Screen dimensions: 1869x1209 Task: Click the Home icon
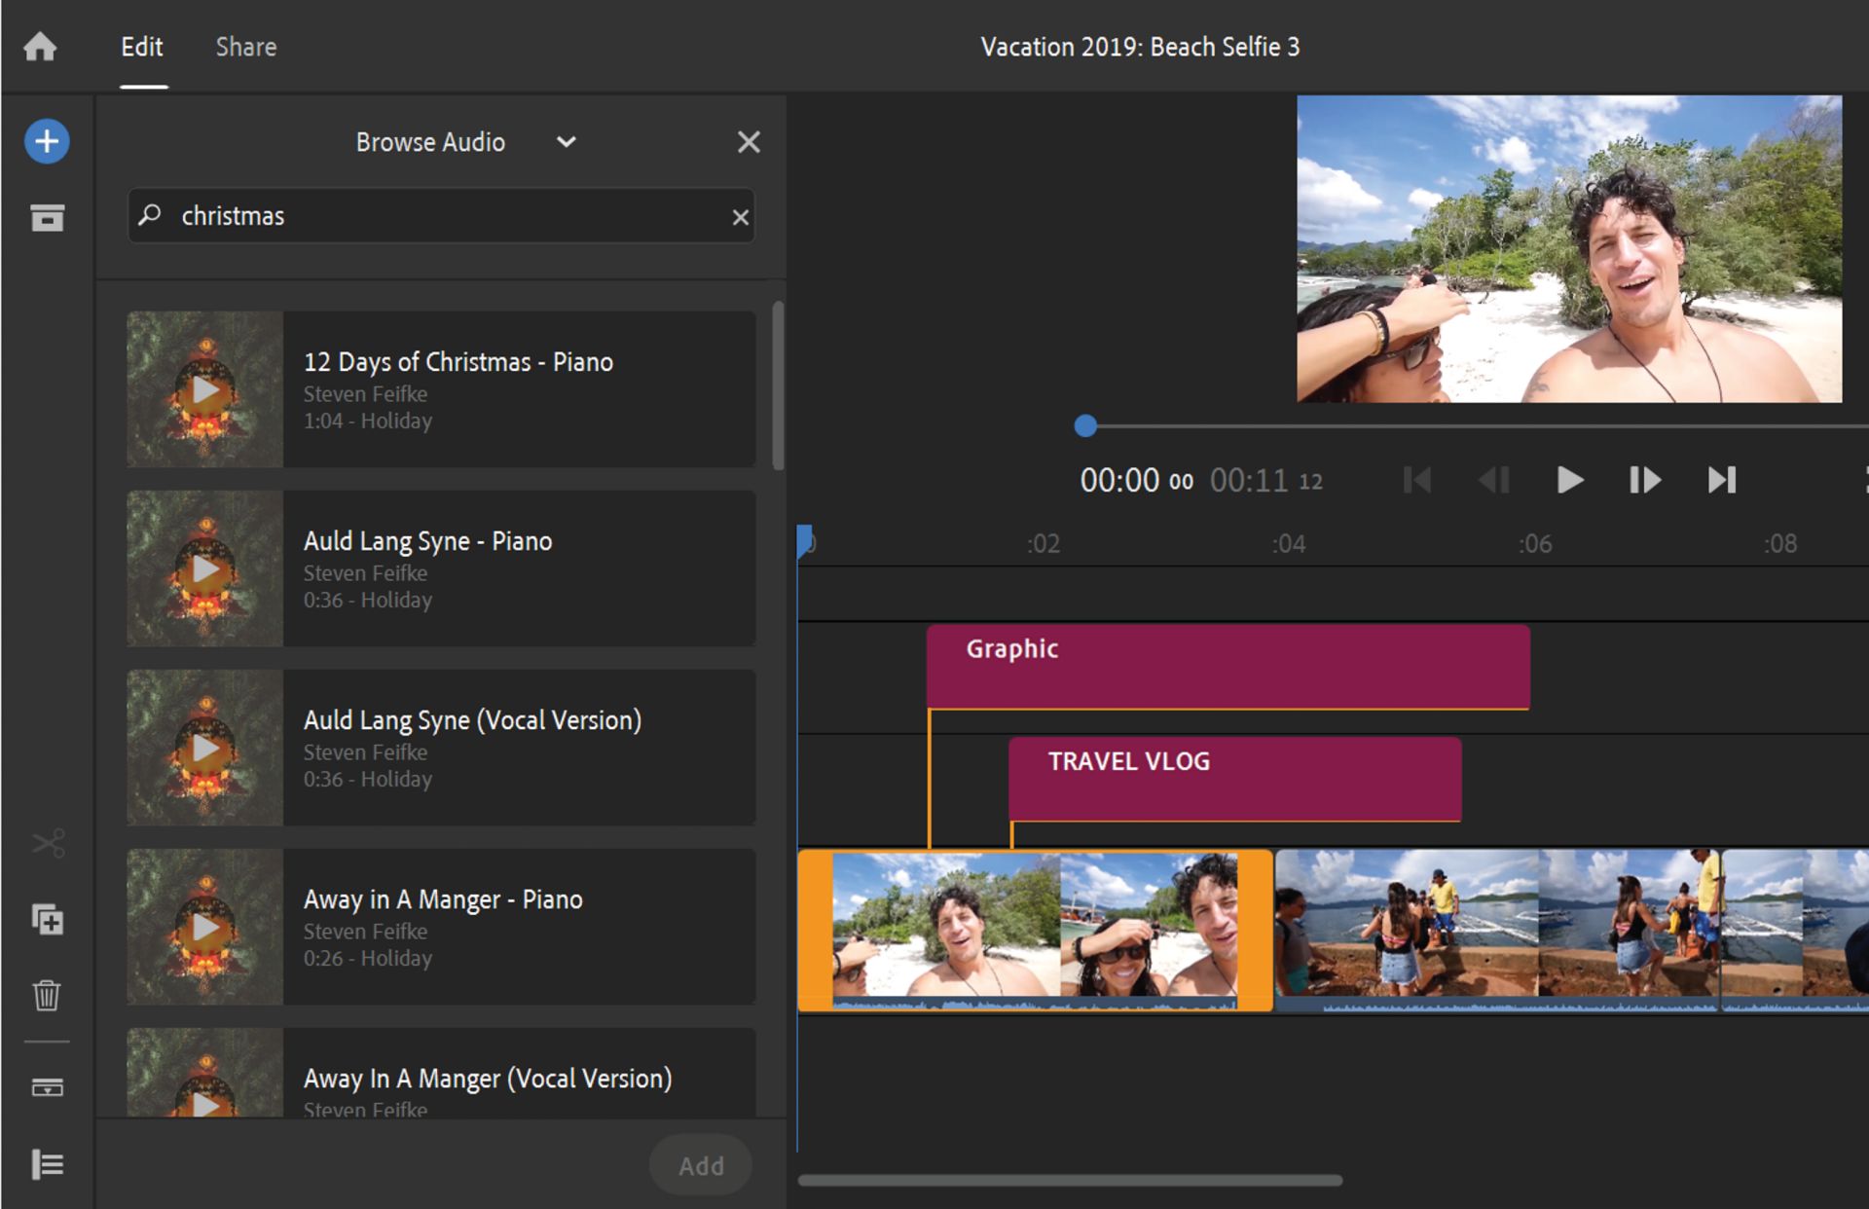(x=40, y=47)
